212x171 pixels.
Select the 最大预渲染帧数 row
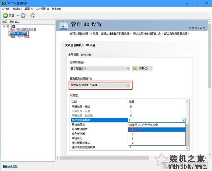tap(99, 120)
